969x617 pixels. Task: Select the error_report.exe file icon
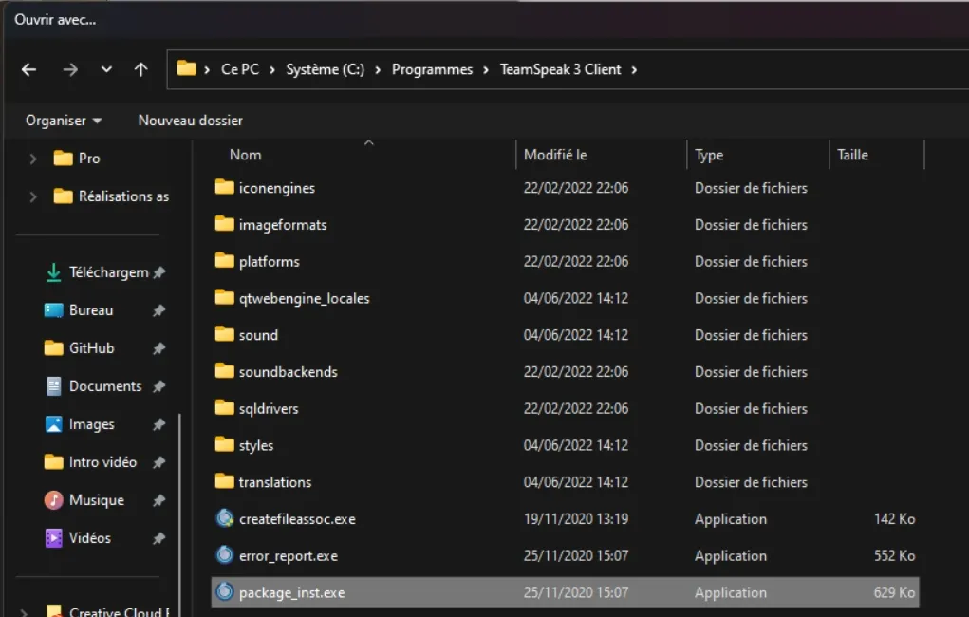[225, 555]
